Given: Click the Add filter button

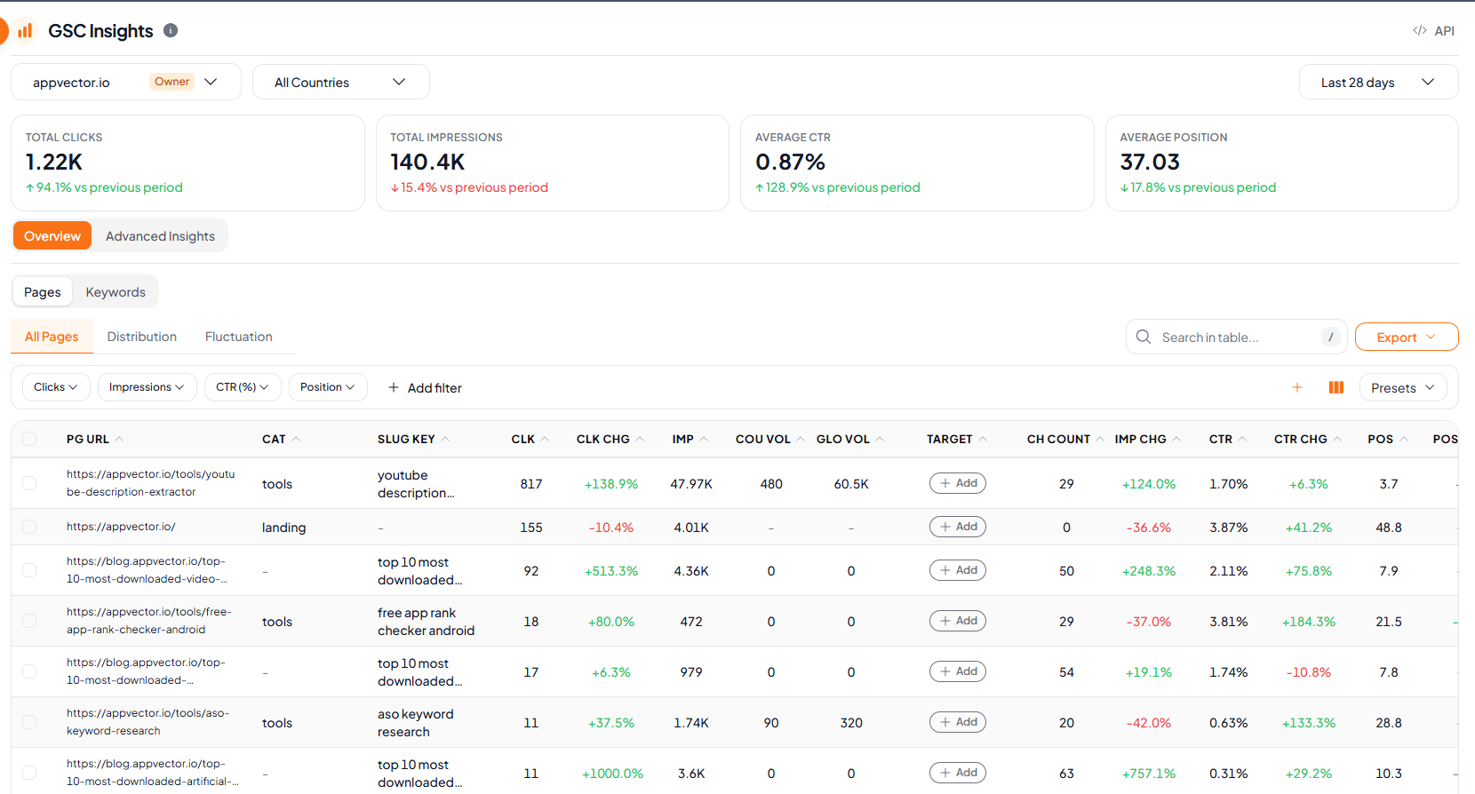Looking at the screenshot, I should point(425,387).
